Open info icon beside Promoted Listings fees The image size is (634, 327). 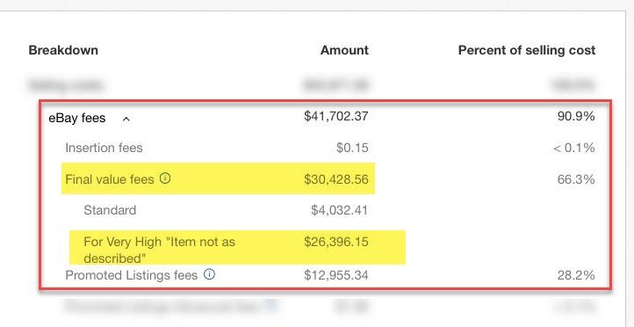(209, 275)
